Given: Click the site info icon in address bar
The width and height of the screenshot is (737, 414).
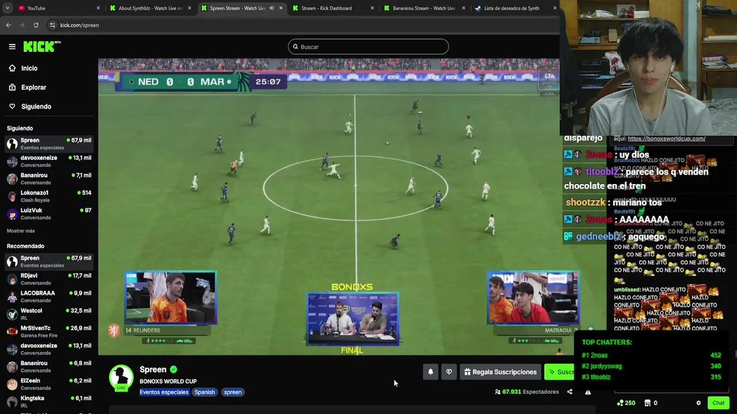Looking at the screenshot, I should 52,25.
